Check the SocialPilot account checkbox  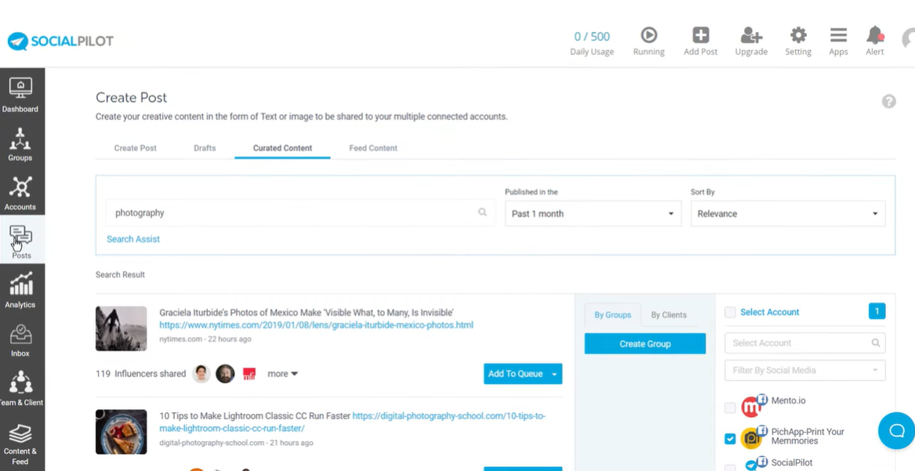tap(730, 468)
